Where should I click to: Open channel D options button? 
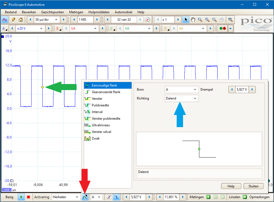[x=166, y=28]
